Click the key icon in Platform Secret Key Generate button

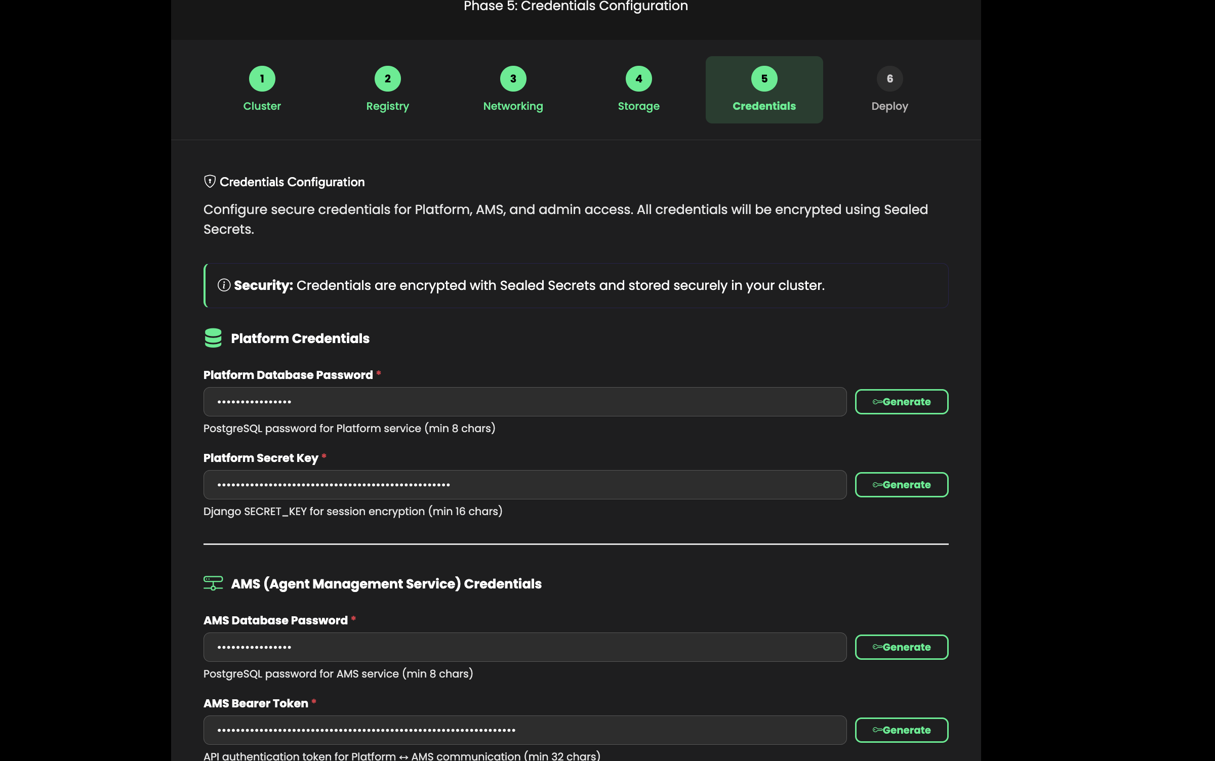click(877, 484)
